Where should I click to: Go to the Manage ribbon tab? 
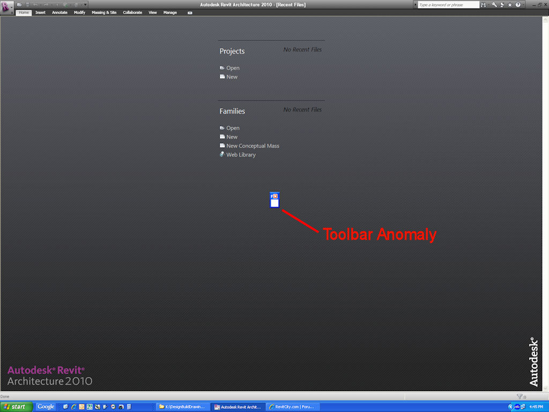point(170,13)
